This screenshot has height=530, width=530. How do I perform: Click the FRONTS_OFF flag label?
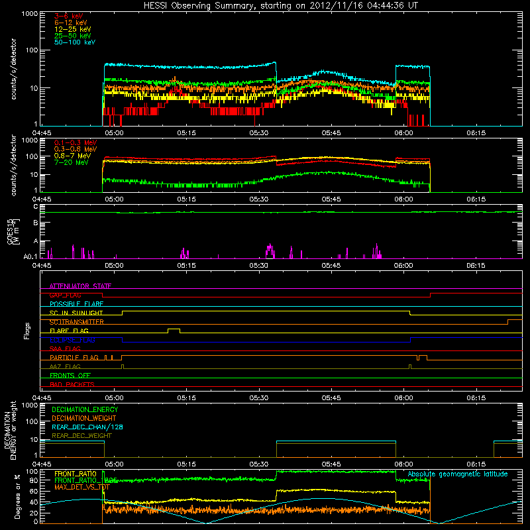click(x=70, y=376)
